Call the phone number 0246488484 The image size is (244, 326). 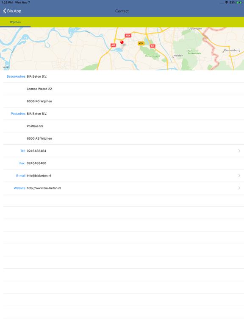(36, 151)
